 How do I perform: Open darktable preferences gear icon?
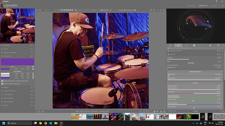tap(164, 10)
